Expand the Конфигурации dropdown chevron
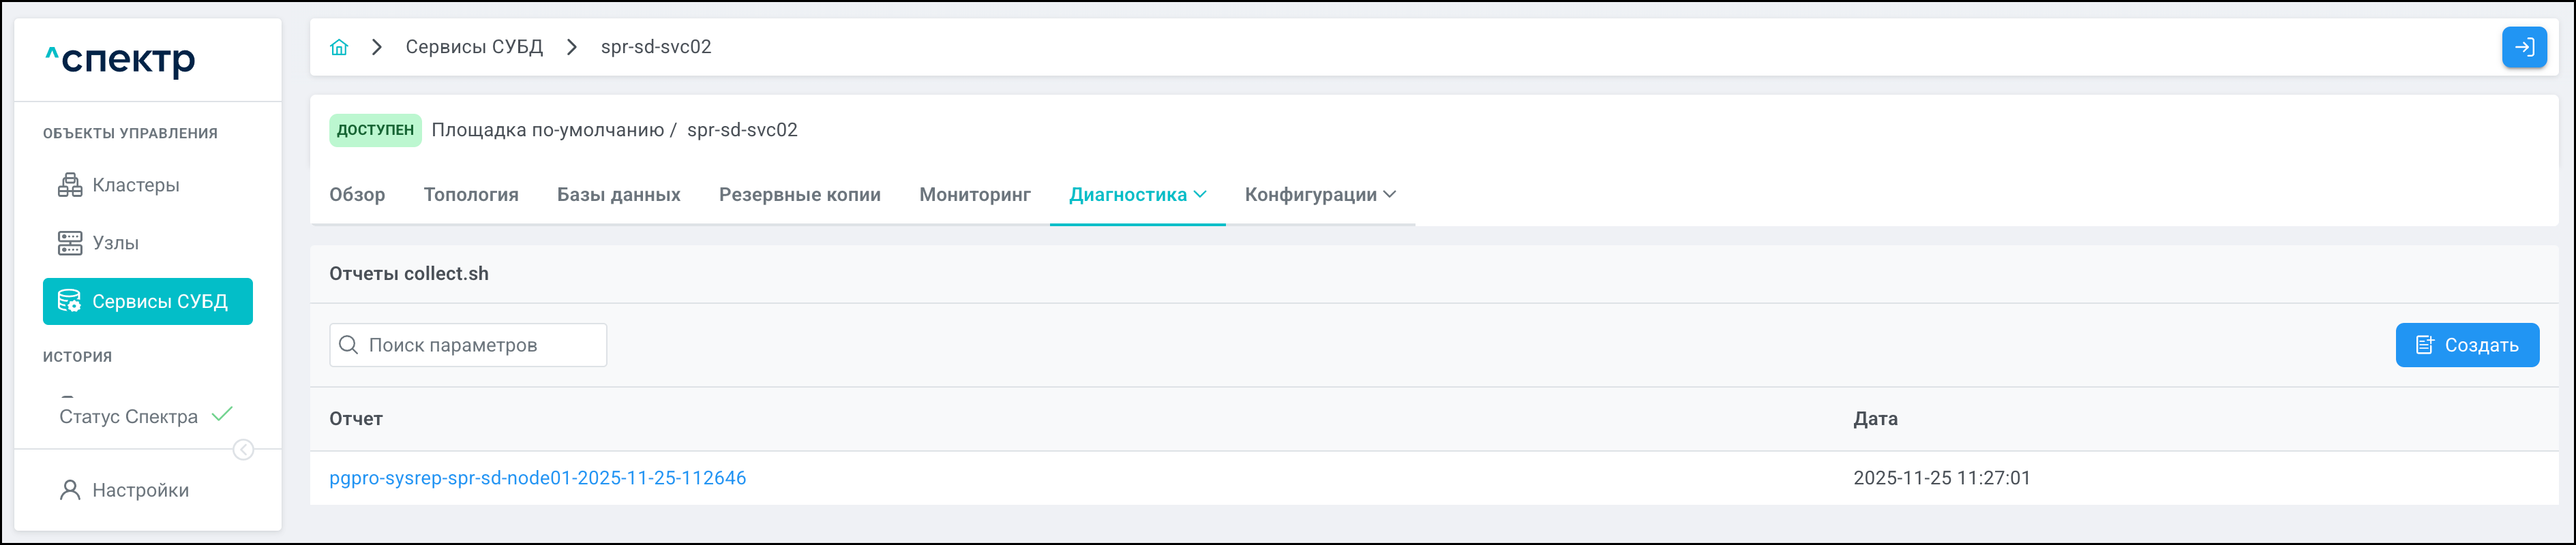The height and width of the screenshot is (545, 2576). coord(1389,194)
